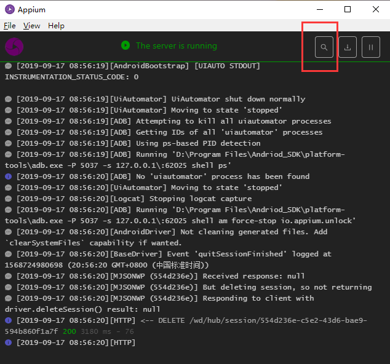Click the '3180 ms - 76' timing text
This screenshot has height=364, width=390.
point(107,331)
